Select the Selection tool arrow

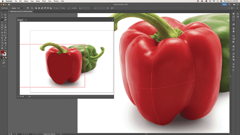coord(2,15)
